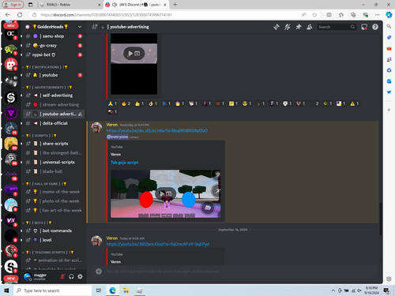Open the Tsb gojo script title link
The height and width of the screenshot is (296, 395).
124,163
